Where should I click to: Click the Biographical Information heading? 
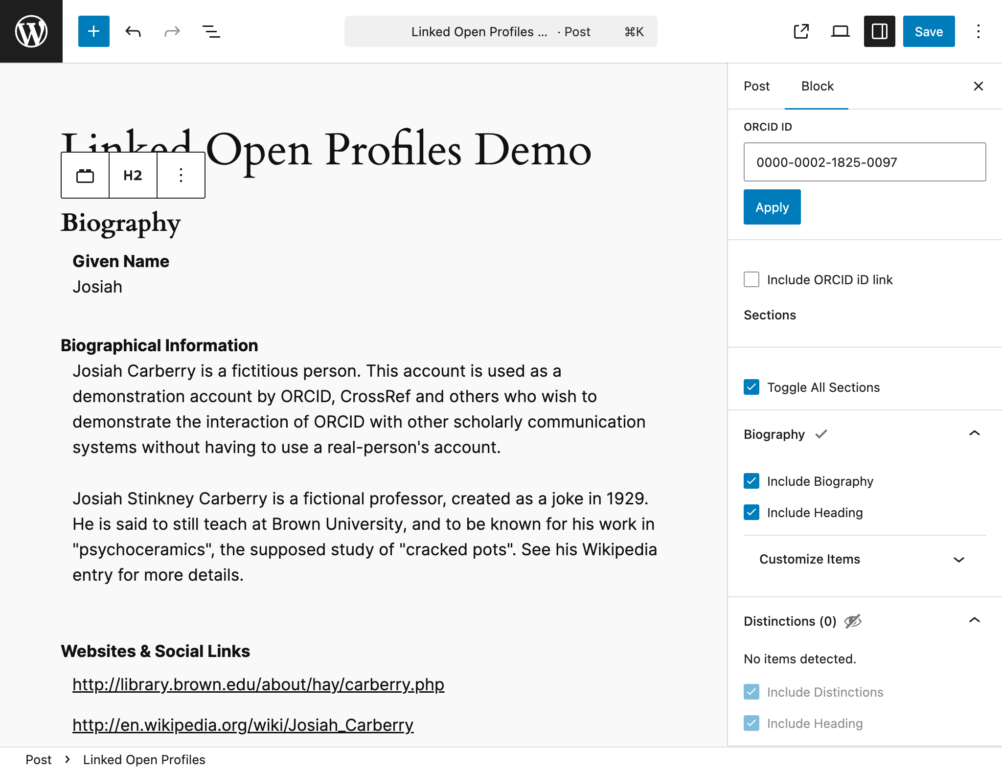coord(159,345)
